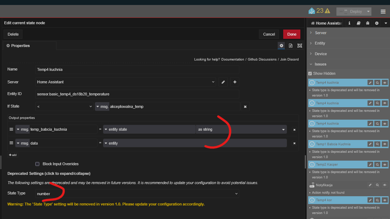Collapse the Issues section

point(320,64)
